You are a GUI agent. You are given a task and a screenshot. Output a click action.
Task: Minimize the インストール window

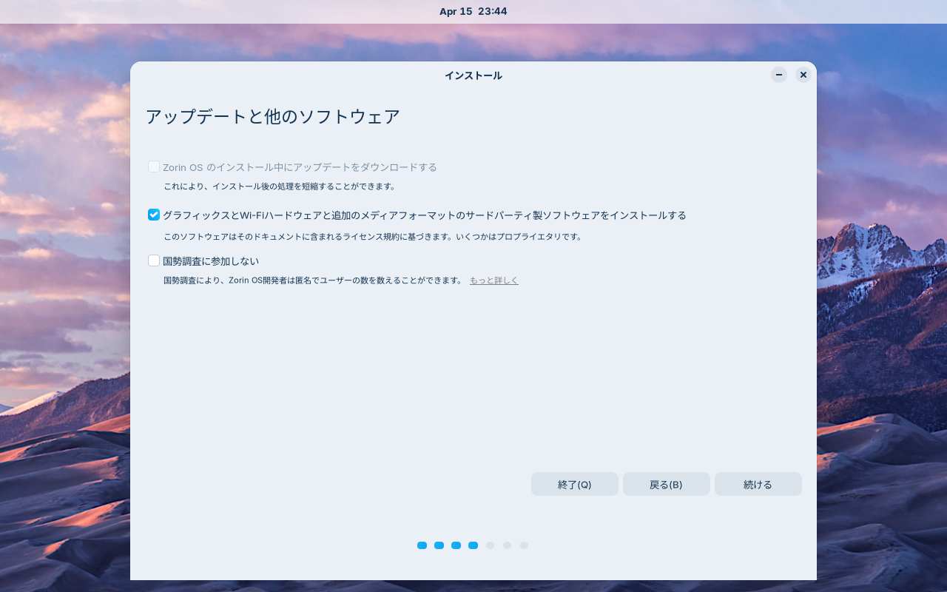(x=778, y=75)
